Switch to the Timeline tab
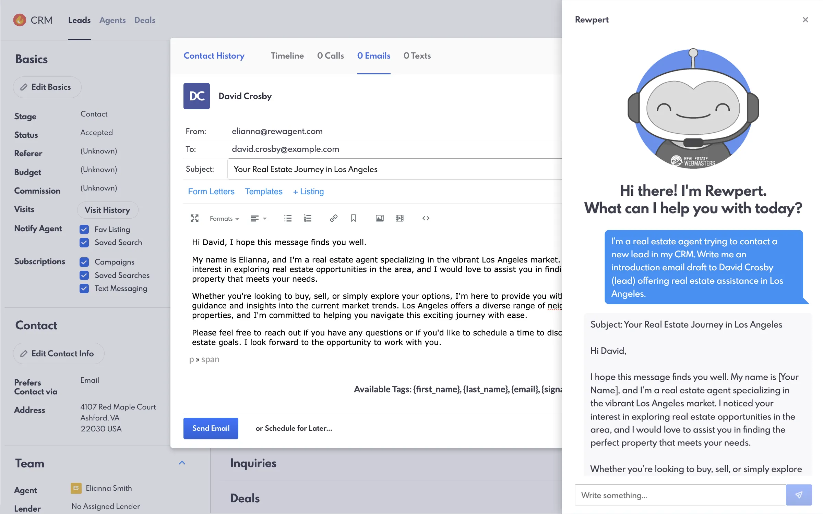Screen dimensions: 823x514 [x=287, y=56]
